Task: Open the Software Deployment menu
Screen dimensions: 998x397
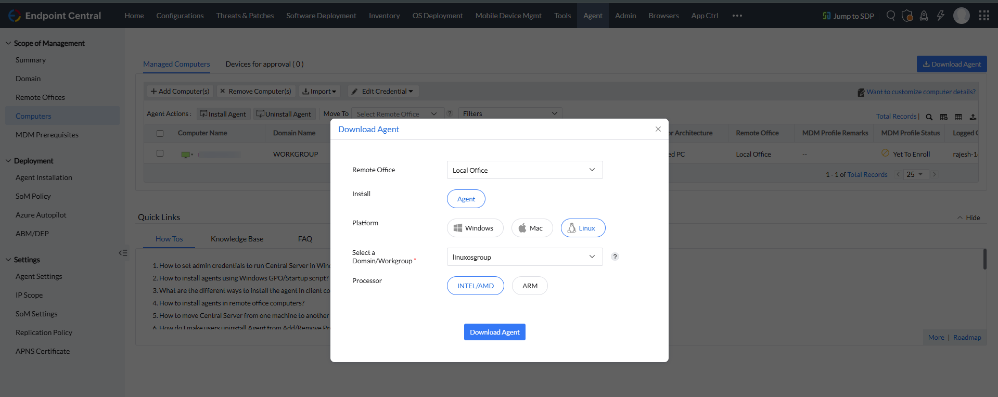Action: tap(321, 16)
